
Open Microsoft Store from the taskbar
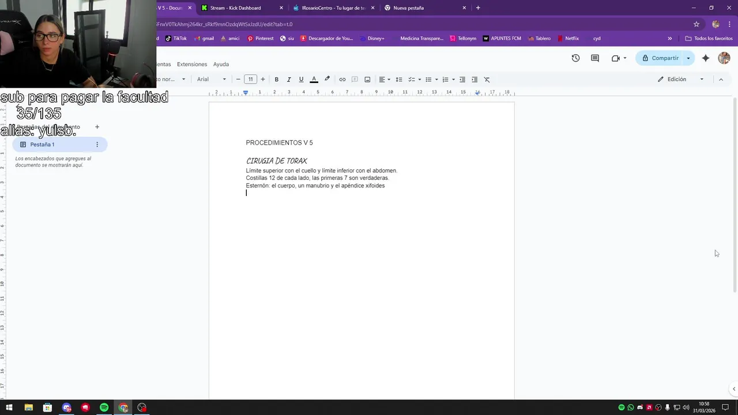coord(47,408)
